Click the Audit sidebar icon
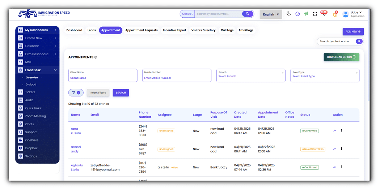Image resolution: width=380 pixels, height=190 pixels. point(20,100)
